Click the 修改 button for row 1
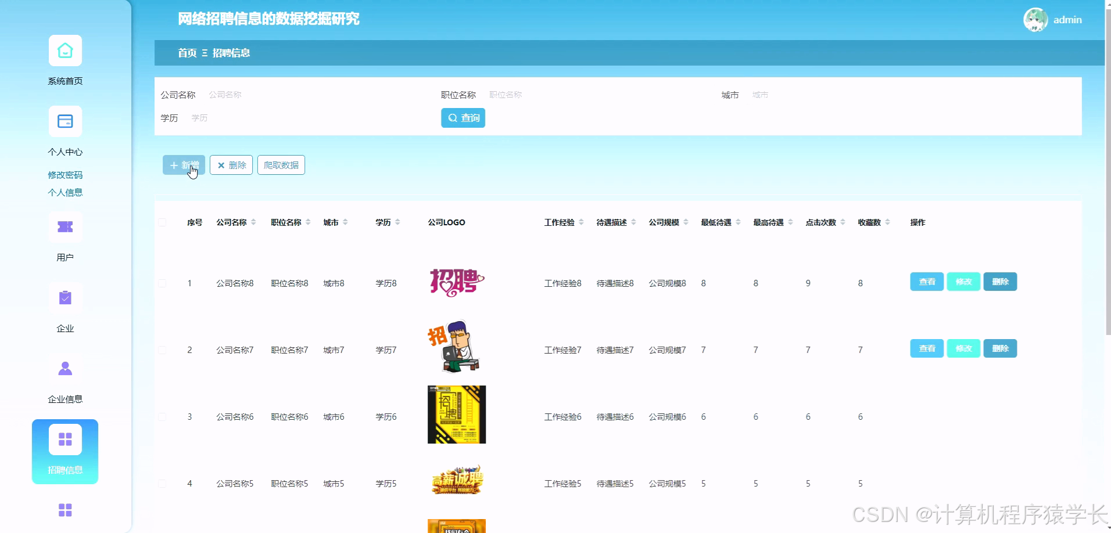Viewport: 1111px width, 533px height. 963,282
